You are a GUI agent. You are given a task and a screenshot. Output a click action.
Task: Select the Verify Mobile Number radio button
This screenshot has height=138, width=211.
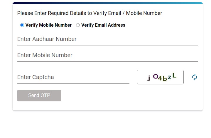pos(22,25)
